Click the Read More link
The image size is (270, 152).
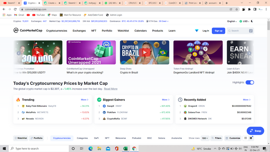click(111, 89)
